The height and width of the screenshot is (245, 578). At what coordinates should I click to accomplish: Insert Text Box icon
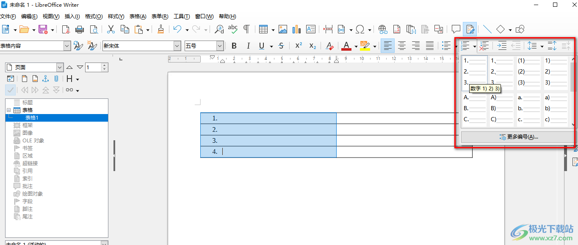pyautogui.click(x=311, y=29)
